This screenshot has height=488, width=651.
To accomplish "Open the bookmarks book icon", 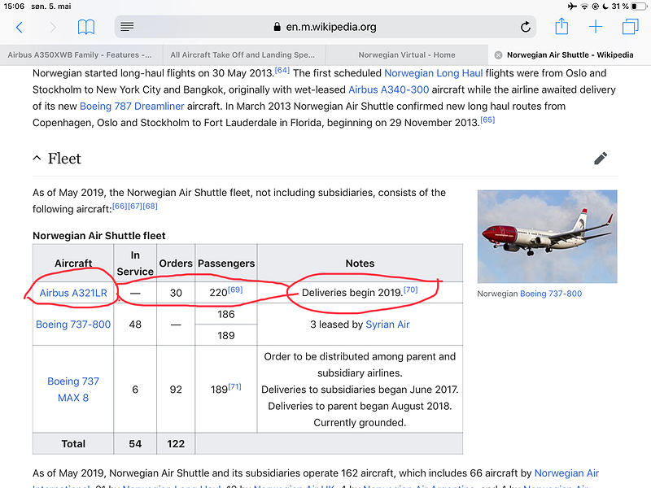I will pyautogui.click(x=86, y=28).
